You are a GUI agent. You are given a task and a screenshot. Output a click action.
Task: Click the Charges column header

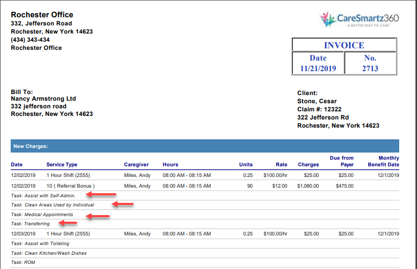309,165
